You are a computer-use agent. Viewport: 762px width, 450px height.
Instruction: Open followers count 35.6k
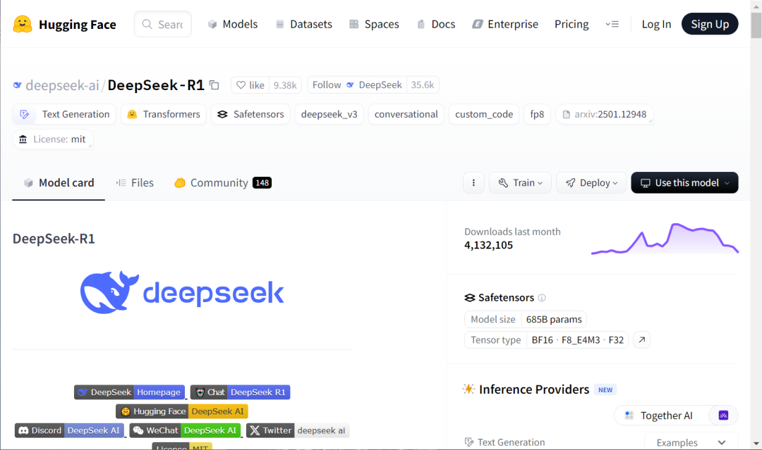pyautogui.click(x=423, y=85)
